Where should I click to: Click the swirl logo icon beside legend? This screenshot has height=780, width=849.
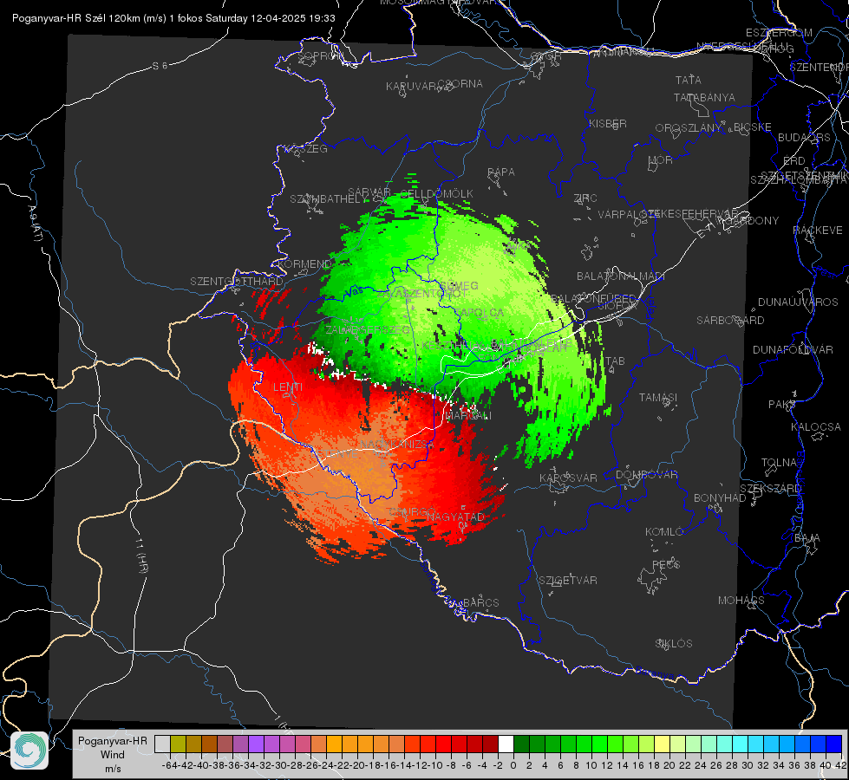[29, 751]
